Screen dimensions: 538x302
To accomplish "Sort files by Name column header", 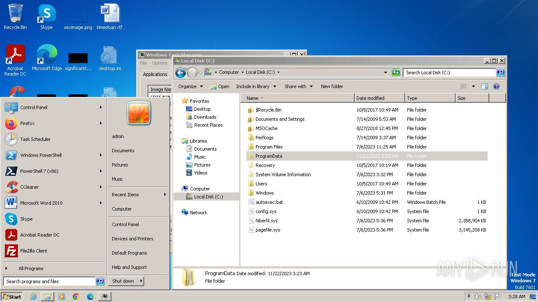I will tap(298, 98).
